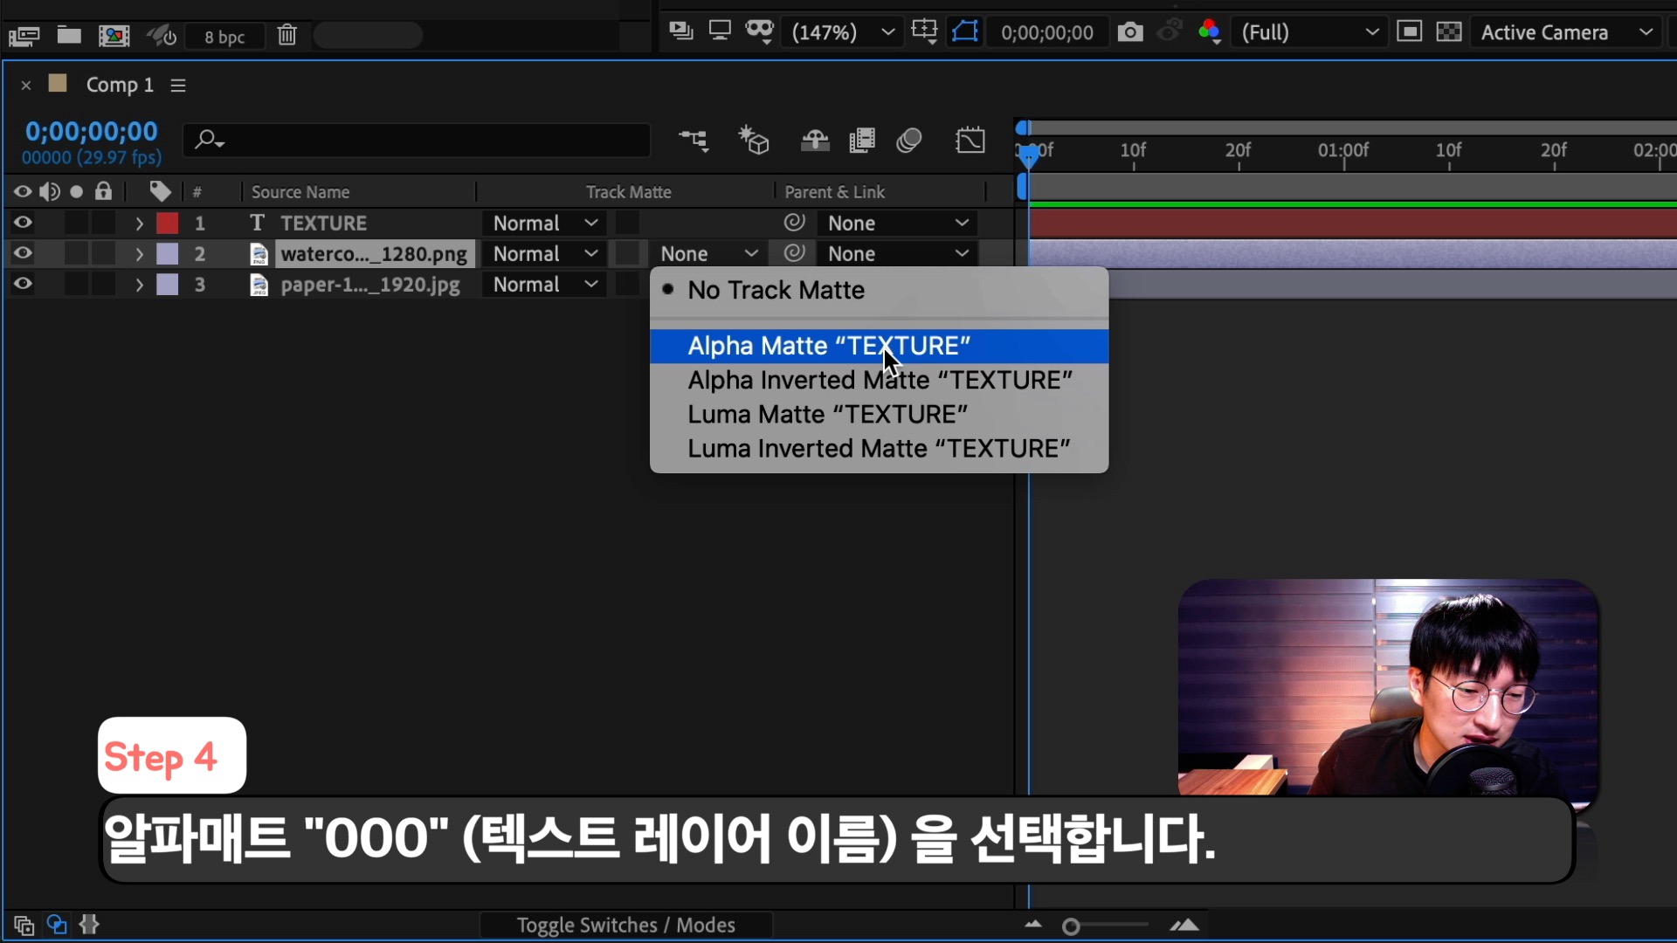Click the timeline zoom slider handle
The height and width of the screenshot is (943, 1677).
[x=1071, y=926]
